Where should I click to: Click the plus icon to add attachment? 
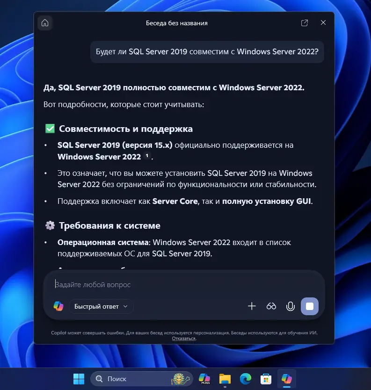click(x=252, y=306)
